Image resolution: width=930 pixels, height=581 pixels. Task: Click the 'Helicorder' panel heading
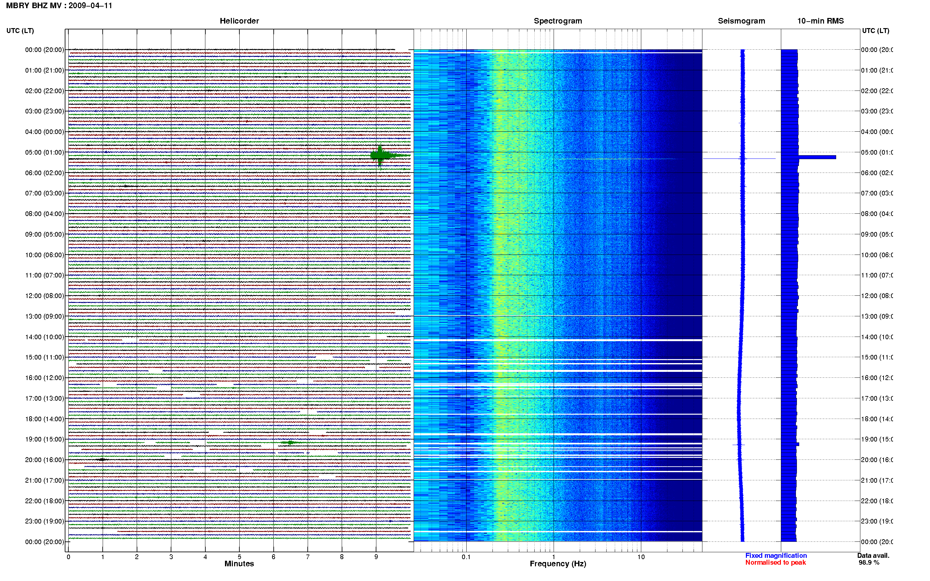pos(239,21)
